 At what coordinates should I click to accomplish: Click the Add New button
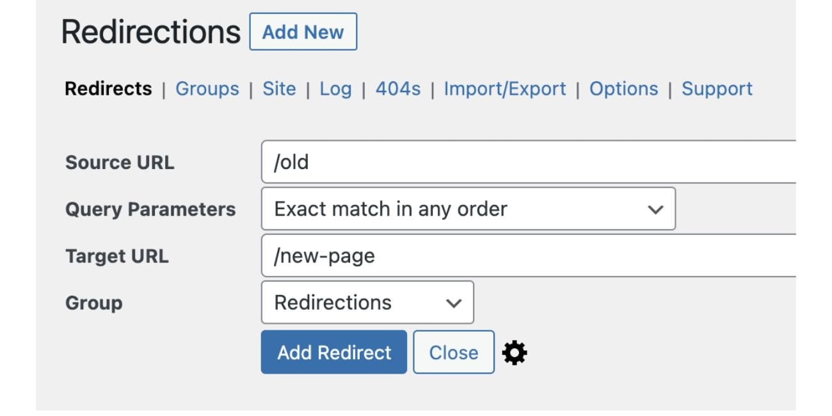pos(303,31)
